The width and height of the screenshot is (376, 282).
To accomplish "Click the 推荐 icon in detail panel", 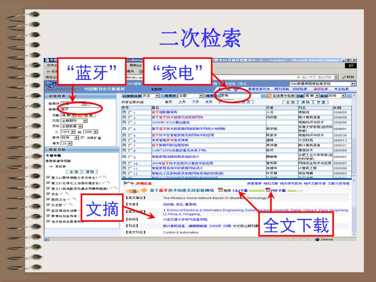I will tap(220, 190).
